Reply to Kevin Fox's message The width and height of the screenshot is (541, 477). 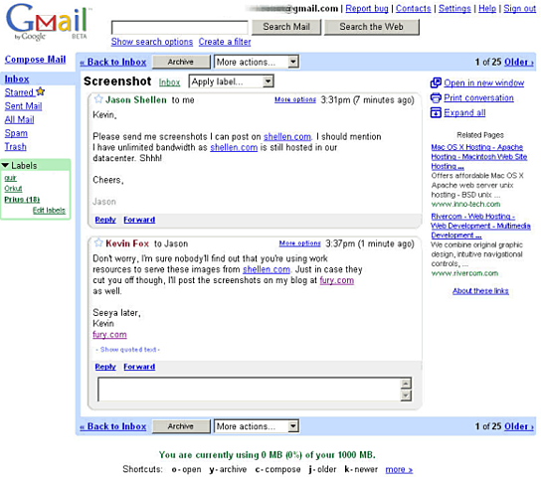(x=105, y=367)
